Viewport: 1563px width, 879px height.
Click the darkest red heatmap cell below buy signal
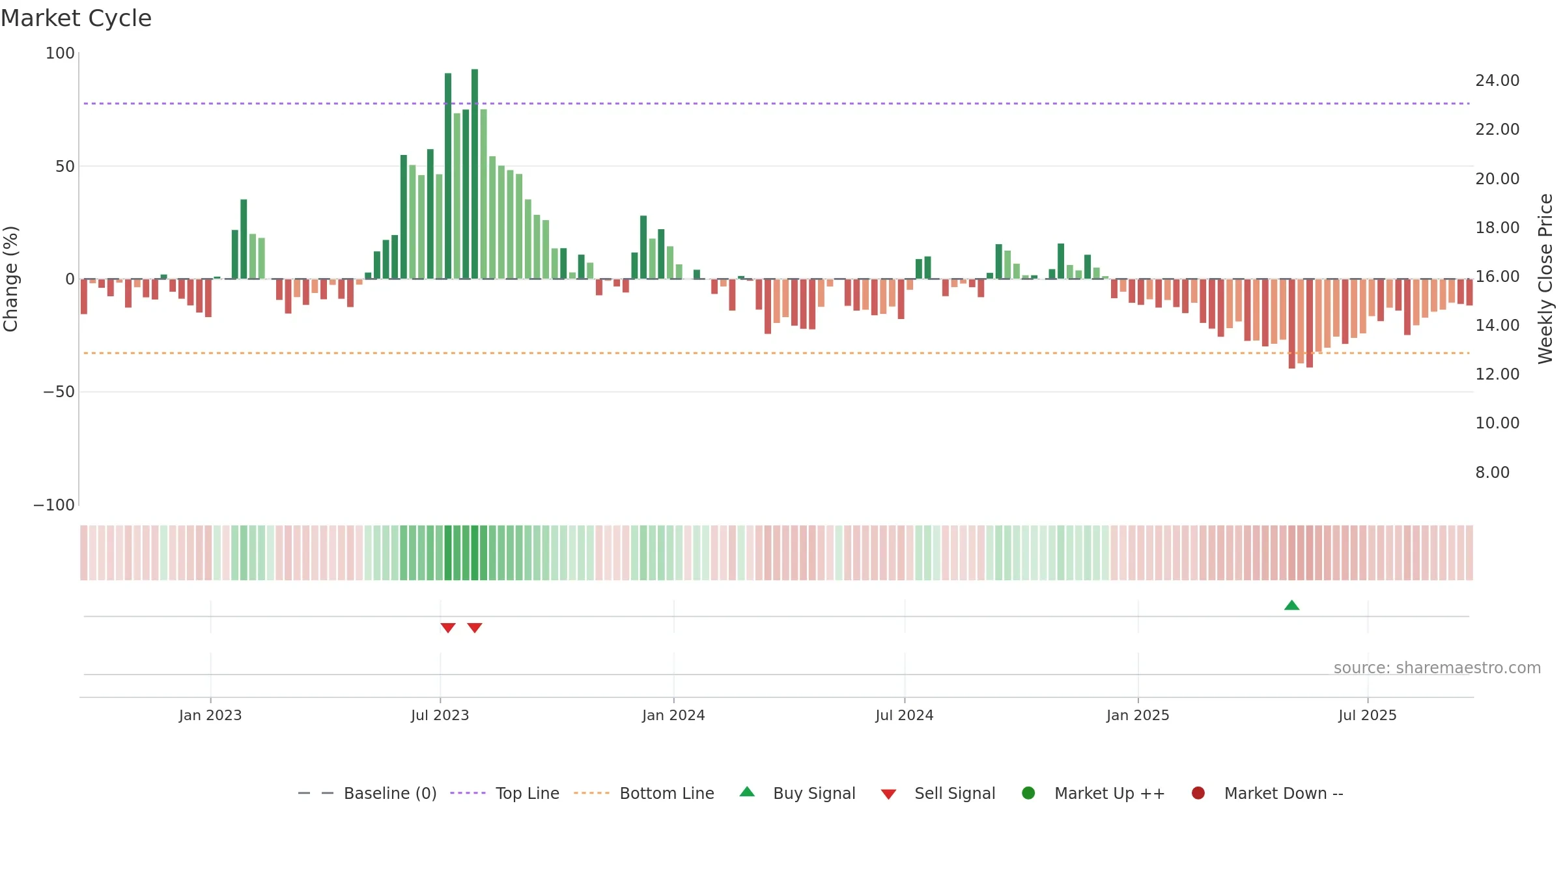coord(1291,553)
